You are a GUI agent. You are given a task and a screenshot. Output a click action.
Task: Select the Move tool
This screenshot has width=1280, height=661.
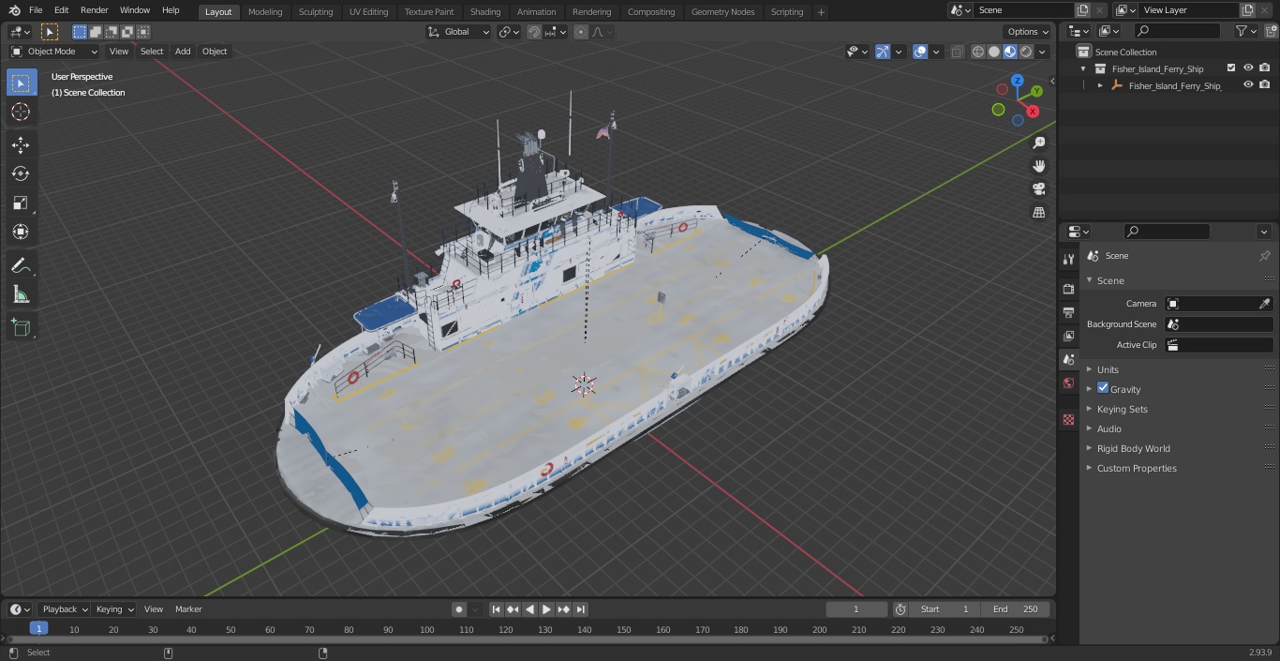21,144
